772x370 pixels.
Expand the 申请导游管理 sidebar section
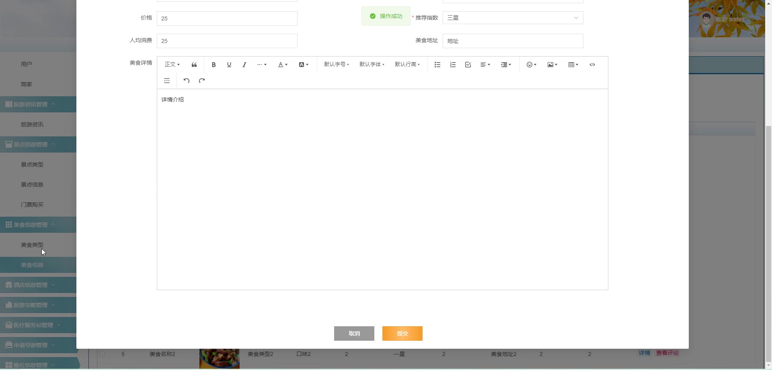click(x=38, y=345)
